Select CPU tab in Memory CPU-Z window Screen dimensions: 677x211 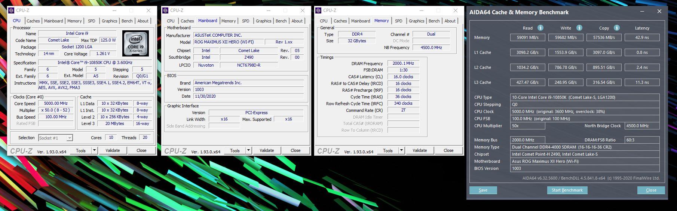pyautogui.click(x=324, y=21)
